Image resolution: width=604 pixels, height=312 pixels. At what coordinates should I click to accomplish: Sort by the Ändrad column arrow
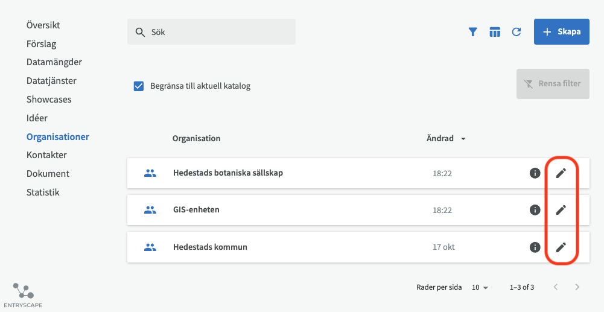[x=463, y=139]
